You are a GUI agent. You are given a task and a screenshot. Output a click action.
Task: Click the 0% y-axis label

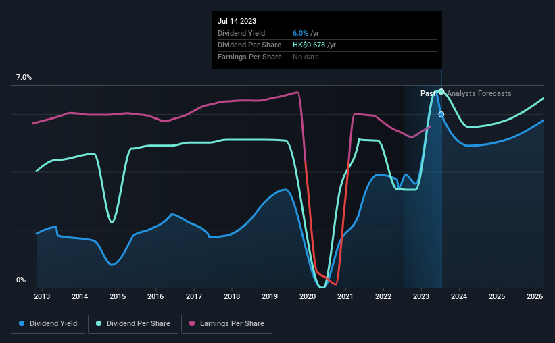coord(21,280)
